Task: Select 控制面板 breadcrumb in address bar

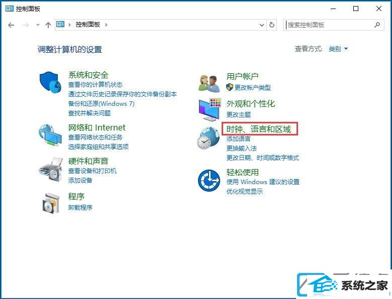Action: pos(88,25)
